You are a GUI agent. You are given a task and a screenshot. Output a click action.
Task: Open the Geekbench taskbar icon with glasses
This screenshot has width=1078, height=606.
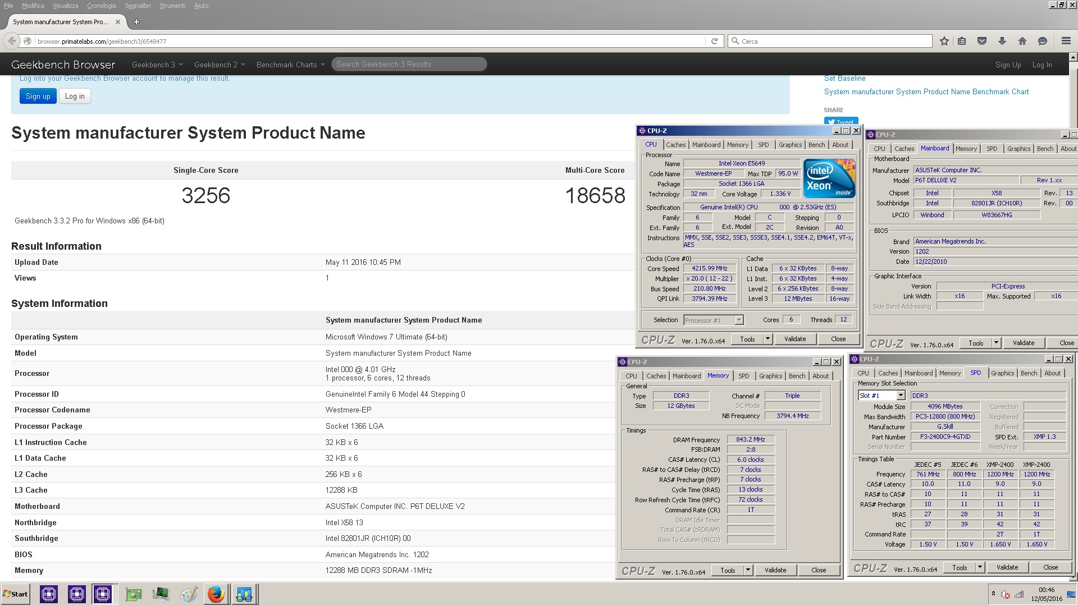point(244,594)
